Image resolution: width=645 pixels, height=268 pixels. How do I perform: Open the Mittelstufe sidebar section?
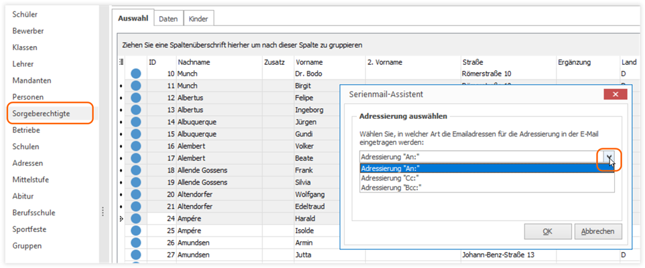30,179
